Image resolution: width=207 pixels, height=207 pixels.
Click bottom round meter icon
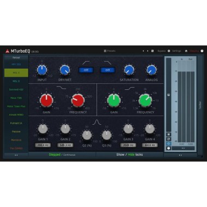pos(168,148)
